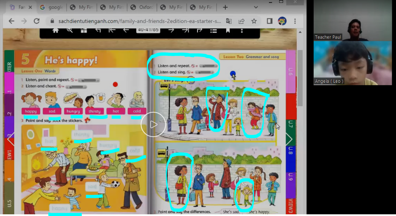
Task: Click the pink 'hungry' word label
Action: point(73,111)
